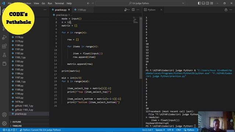Image resolution: width=235 pixels, height=132 pixels.
Task: Open the Go menu
Action: click(43, 3)
